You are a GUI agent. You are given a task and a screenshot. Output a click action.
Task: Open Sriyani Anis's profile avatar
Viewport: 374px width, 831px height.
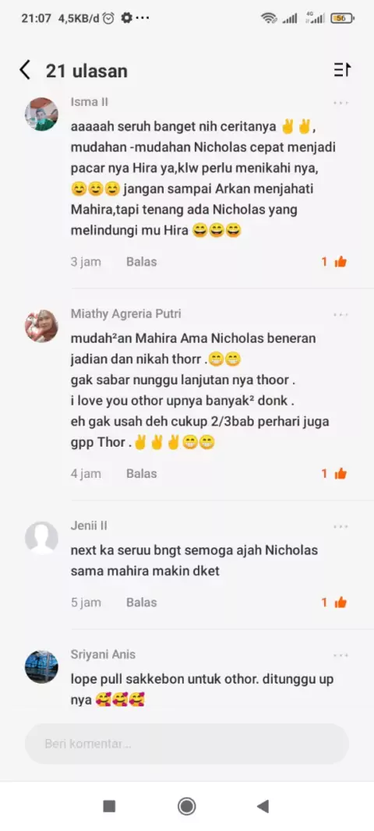point(41,667)
